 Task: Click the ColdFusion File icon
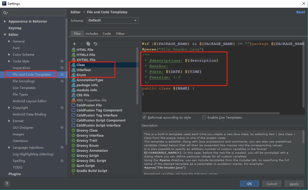coord(73,105)
